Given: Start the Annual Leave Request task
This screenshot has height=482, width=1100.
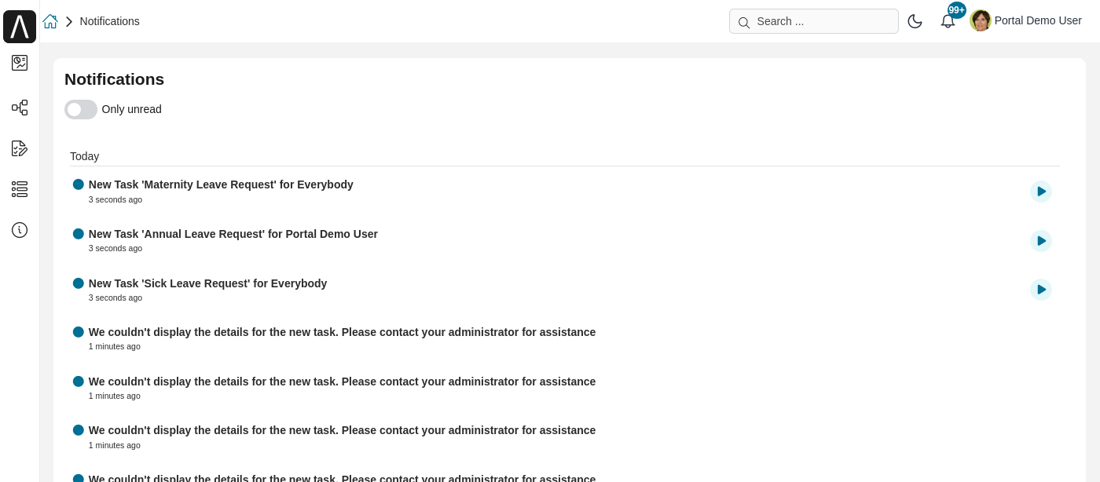Looking at the screenshot, I should tap(1041, 241).
